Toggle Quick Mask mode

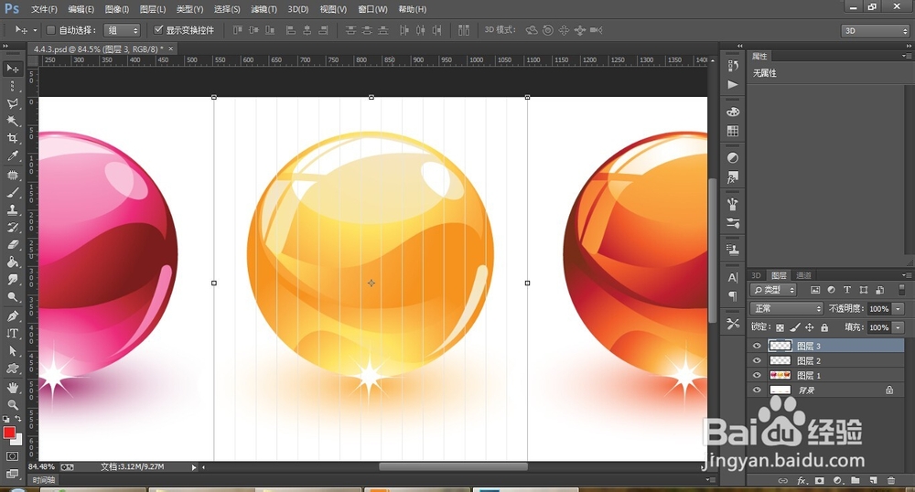pos(12,456)
